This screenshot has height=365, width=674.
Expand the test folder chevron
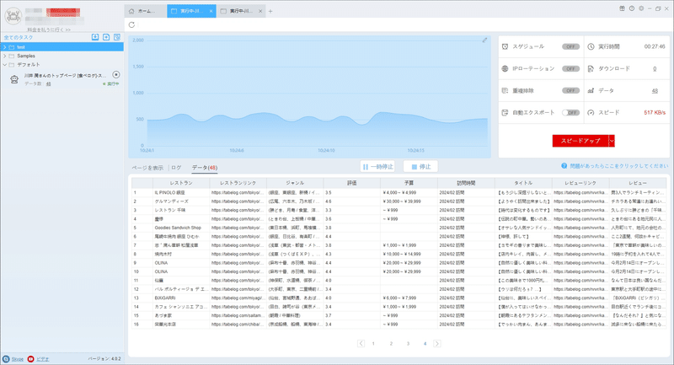pyautogui.click(x=5, y=47)
